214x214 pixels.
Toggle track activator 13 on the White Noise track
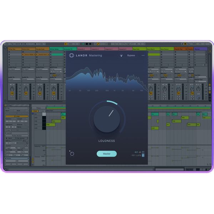(53, 93)
